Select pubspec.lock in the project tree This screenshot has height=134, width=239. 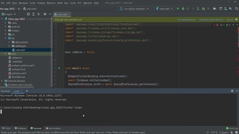[x=18, y=69]
